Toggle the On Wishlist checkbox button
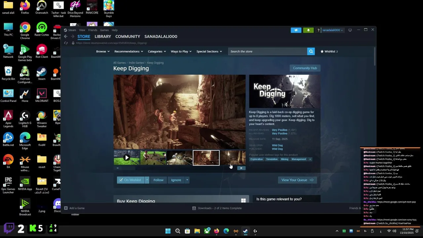The height and width of the screenshot is (238, 423). click(x=131, y=180)
